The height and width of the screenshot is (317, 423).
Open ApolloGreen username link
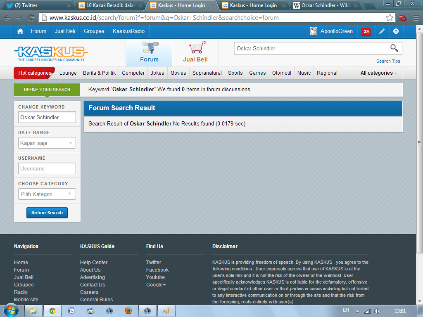tap(336, 31)
